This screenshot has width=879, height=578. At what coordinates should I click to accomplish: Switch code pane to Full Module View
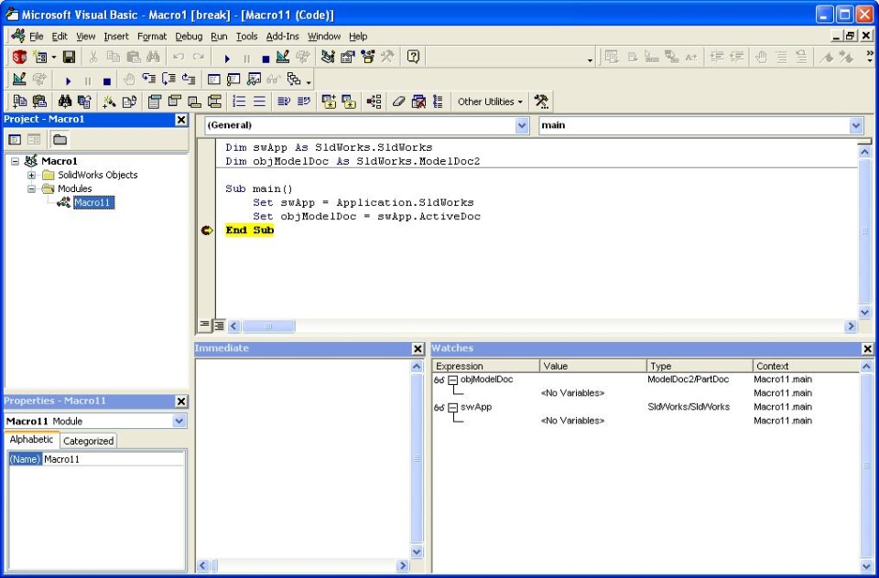click(219, 325)
